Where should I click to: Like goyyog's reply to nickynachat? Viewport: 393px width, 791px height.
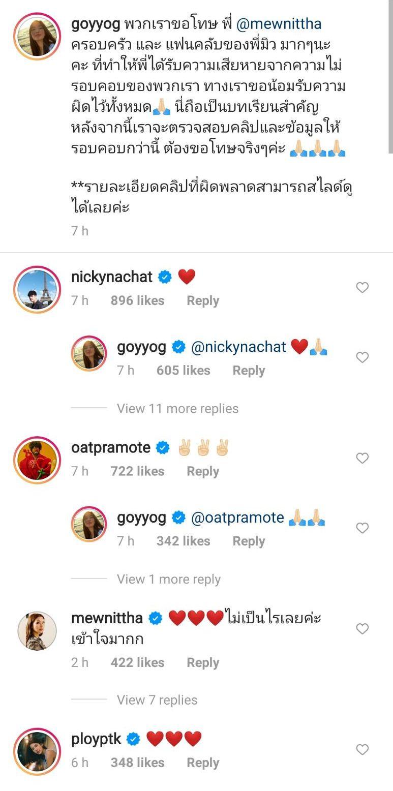362,358
